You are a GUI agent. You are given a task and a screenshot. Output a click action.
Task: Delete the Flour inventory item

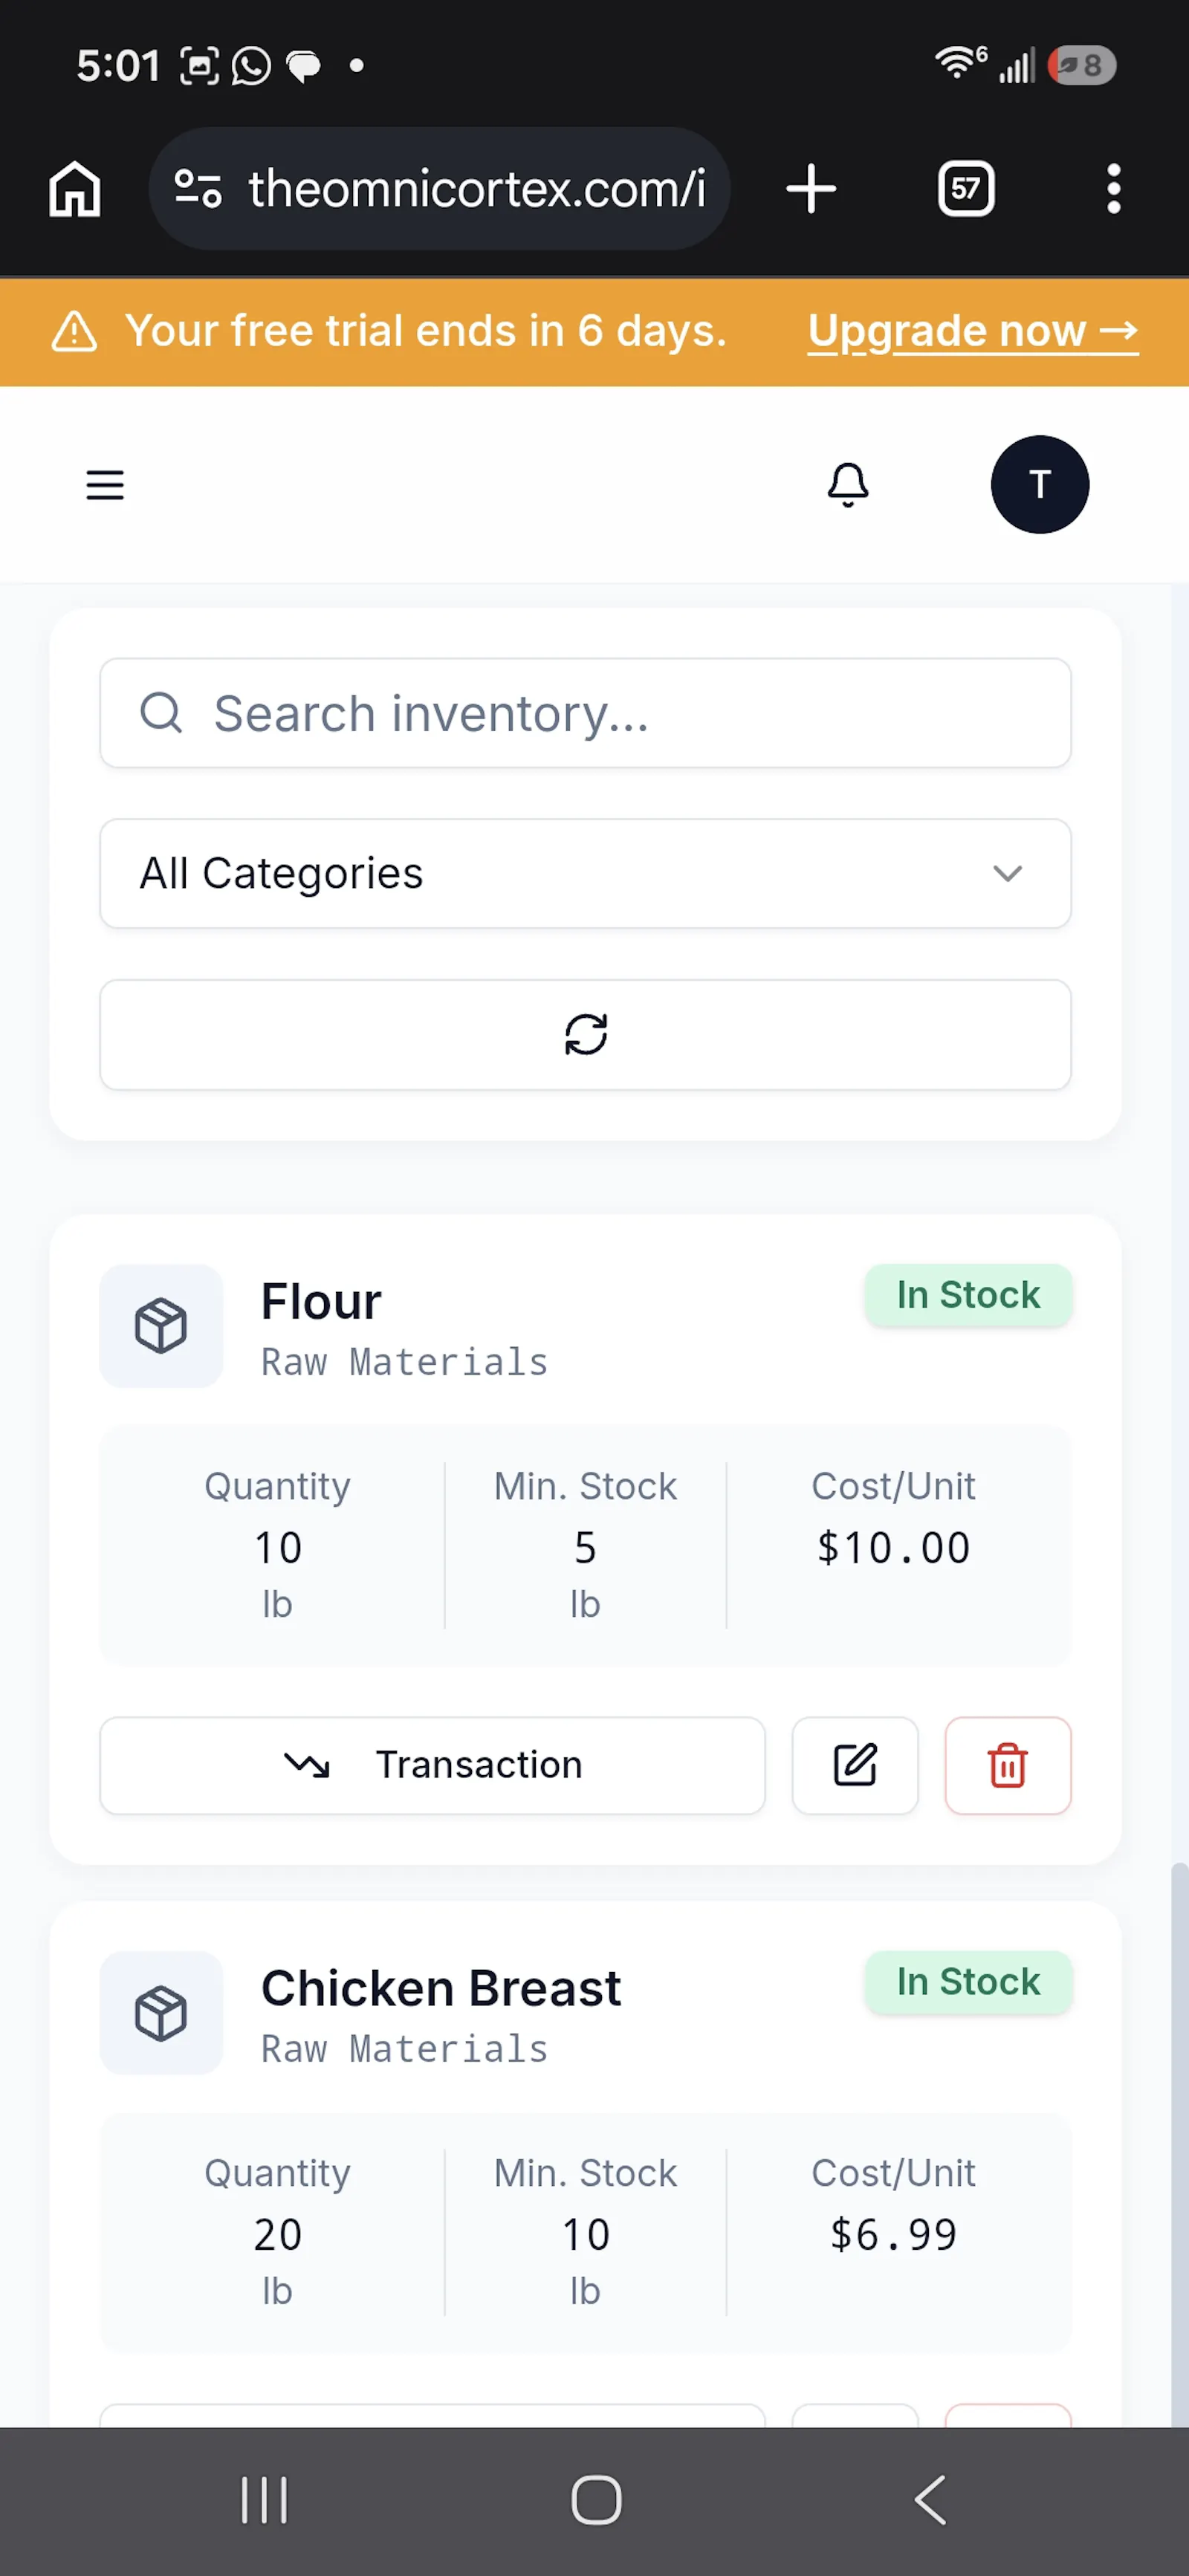1008,1765
